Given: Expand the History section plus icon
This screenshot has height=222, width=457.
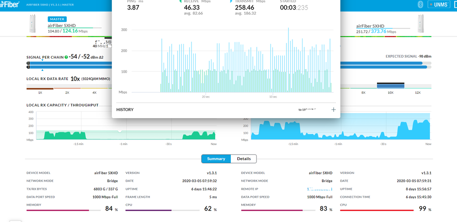Looking at the screenshot, I should [333, 109].
